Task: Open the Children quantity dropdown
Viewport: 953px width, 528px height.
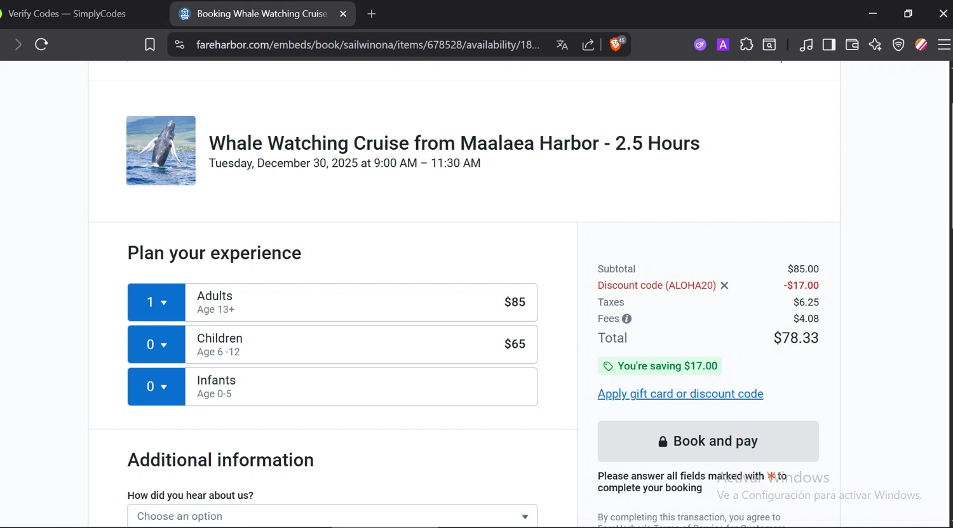Action: (x=156, y=345)
